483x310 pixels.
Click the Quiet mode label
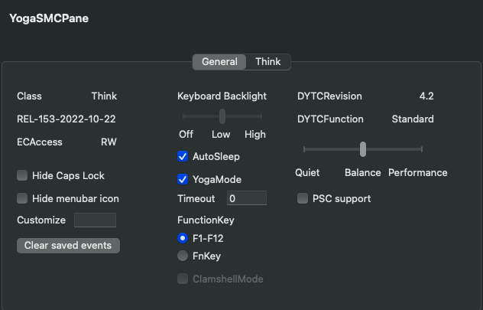[x=307, y=173]
